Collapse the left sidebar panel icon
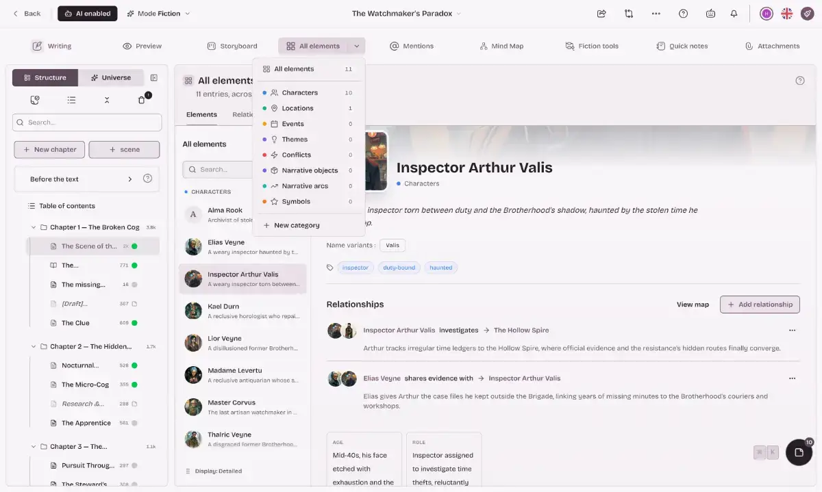The image size is (822, 492). [x=154, y=77]
